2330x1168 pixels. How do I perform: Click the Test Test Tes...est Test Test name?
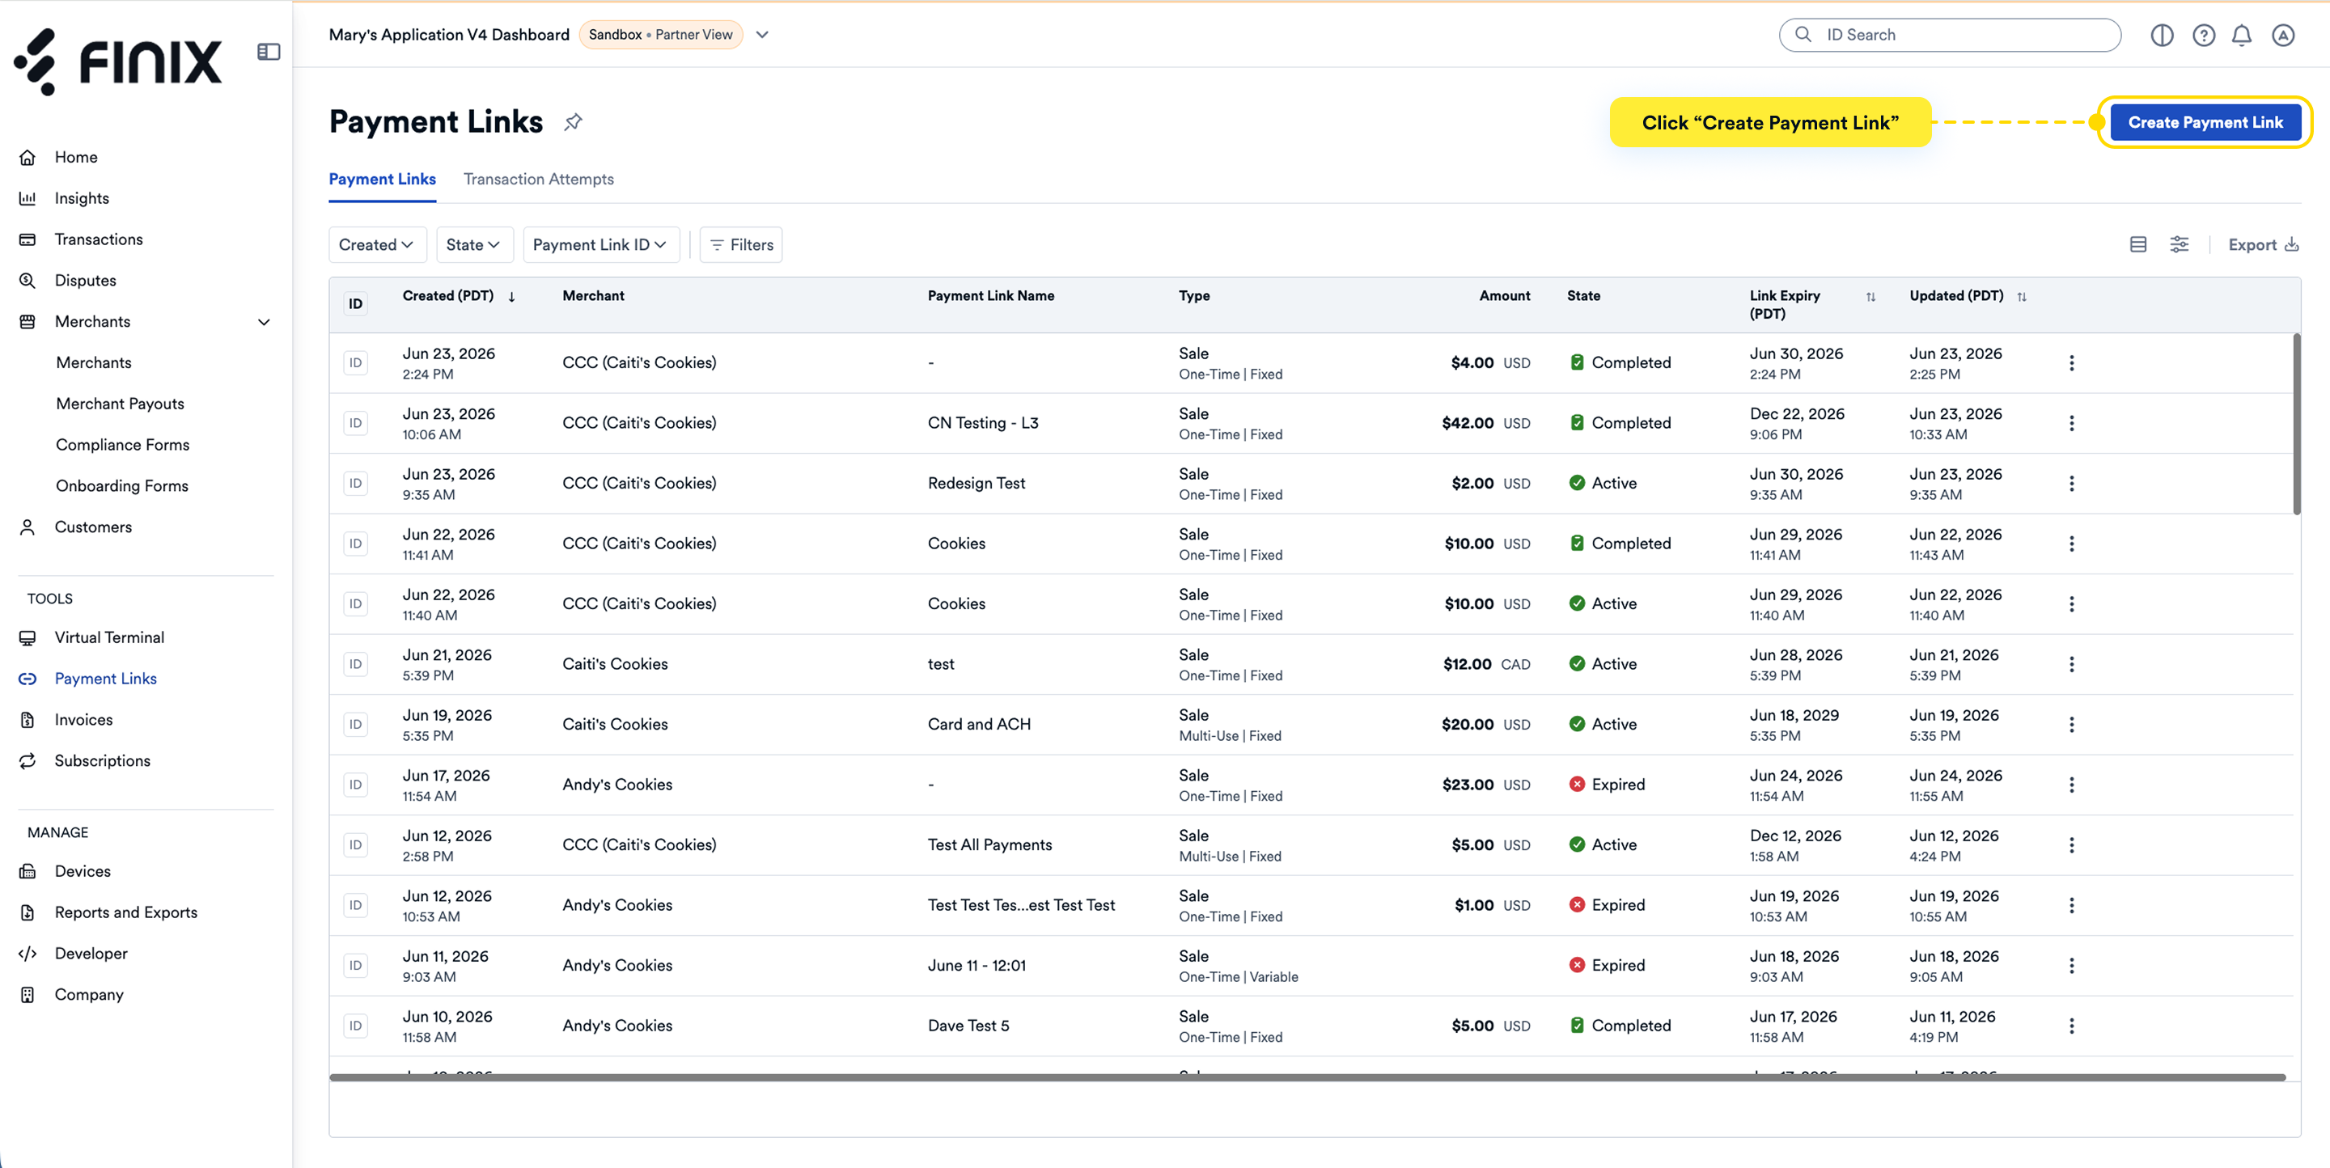pos(1021,906)
